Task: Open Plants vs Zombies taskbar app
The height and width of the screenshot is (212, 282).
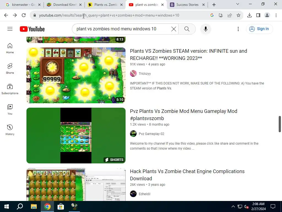Action: click(74, 206)
